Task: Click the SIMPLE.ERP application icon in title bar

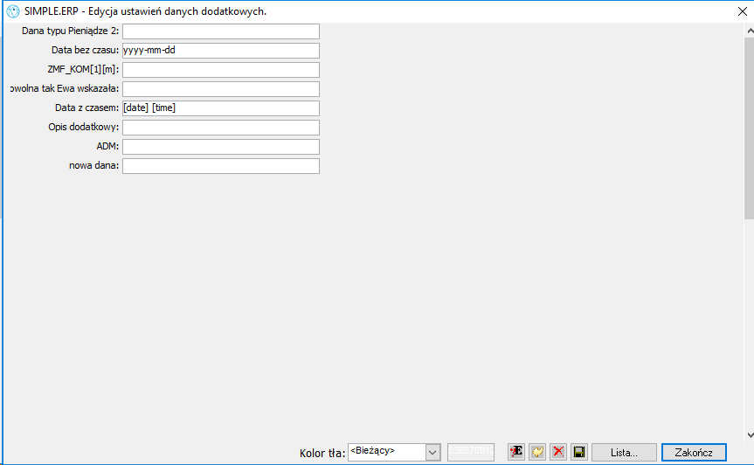Action: pos(13,11)
